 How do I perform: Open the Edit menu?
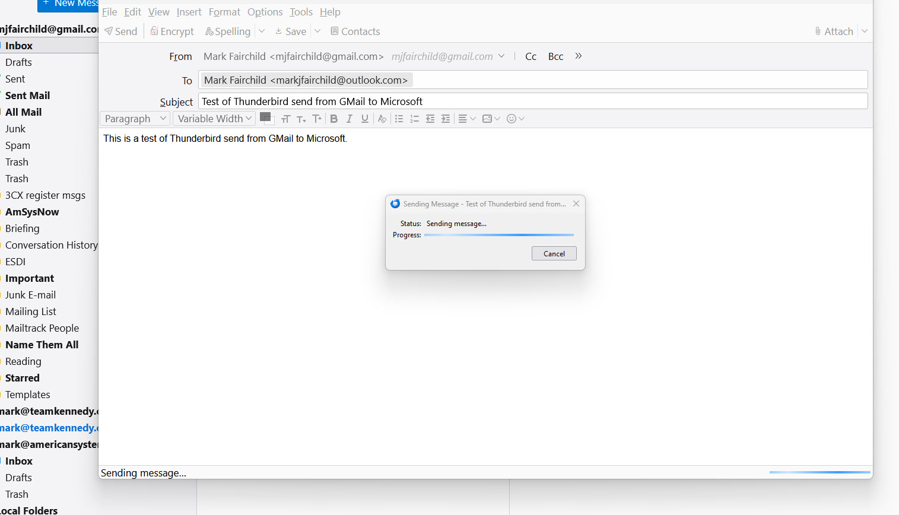pyautogui.click(x=133, y=12)
